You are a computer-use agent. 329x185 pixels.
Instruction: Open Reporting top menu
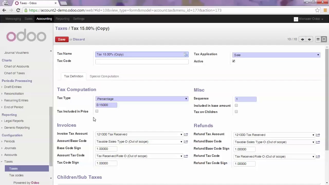(x=62, y=19)
